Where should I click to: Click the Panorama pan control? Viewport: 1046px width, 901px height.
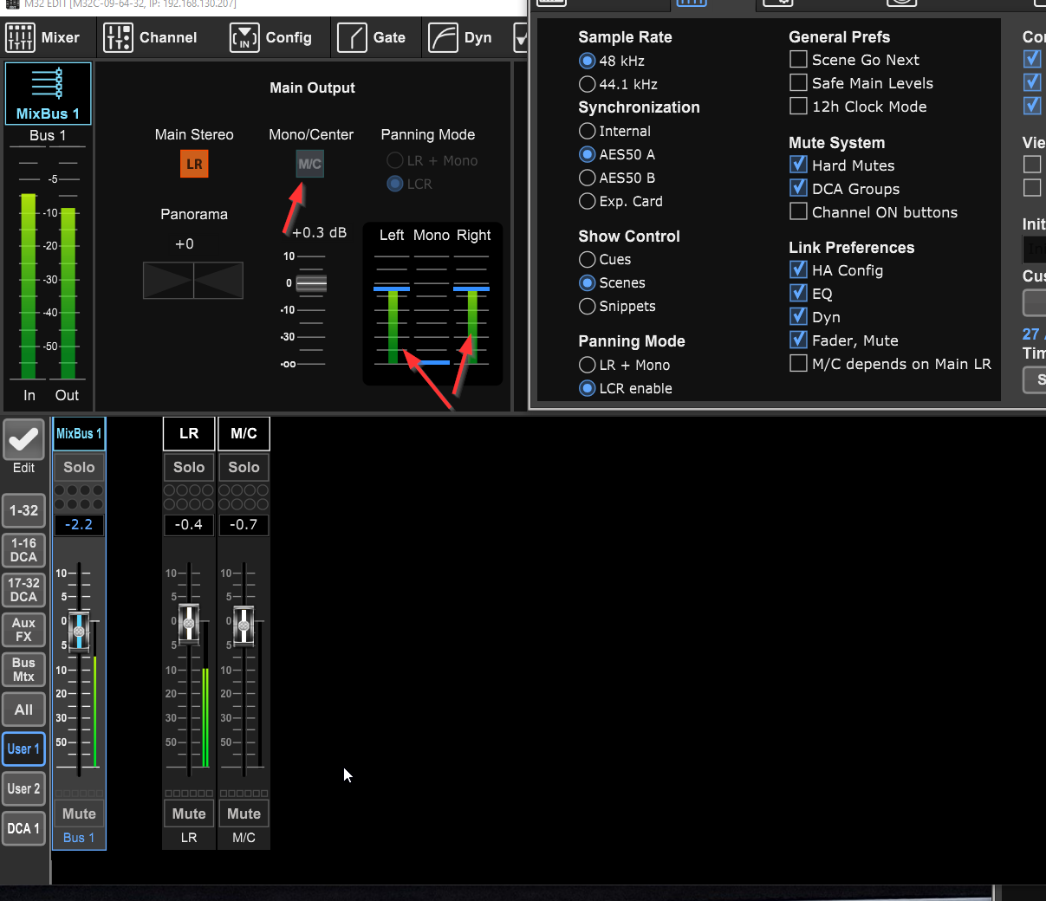click(193, 281)
